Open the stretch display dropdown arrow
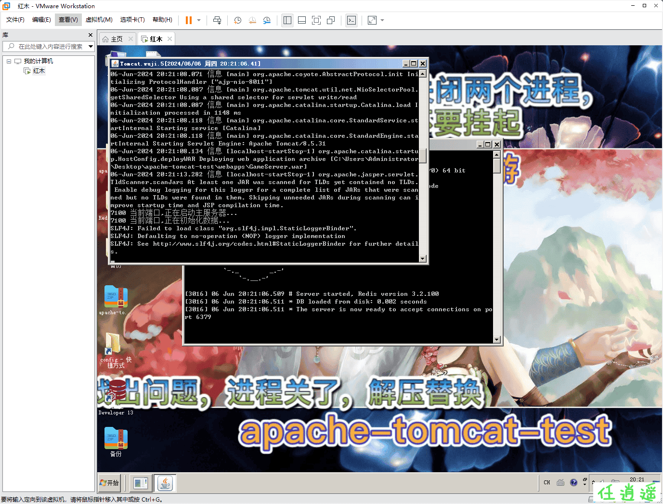Screen dimensions: 663x504 click(x=382, y=20)
